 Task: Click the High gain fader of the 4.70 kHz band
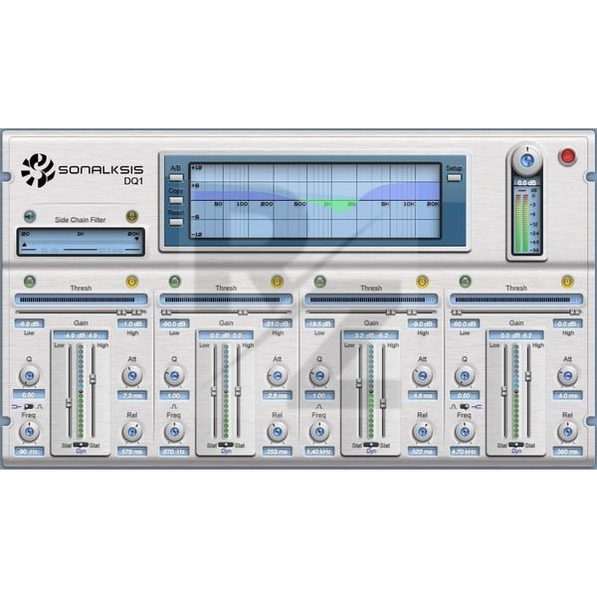click(x=528, y=376)
